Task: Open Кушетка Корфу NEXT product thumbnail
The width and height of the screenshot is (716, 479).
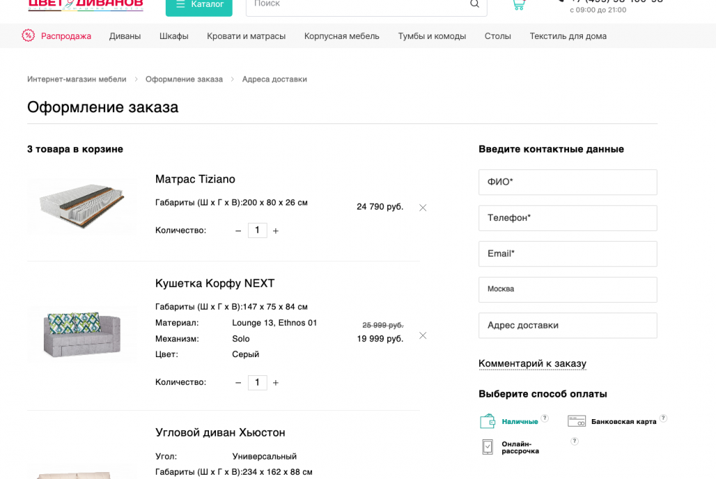Action: (81, 335)
